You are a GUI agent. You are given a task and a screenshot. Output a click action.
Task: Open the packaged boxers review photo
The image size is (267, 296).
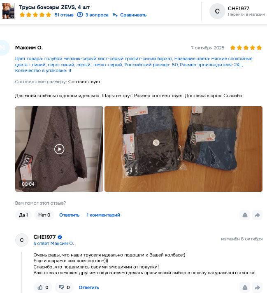click(183, 149)
